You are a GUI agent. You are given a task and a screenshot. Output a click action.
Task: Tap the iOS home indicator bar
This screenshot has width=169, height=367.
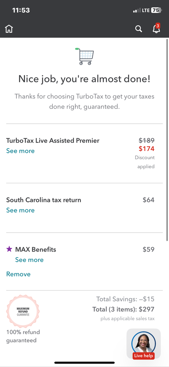(84, 363)
